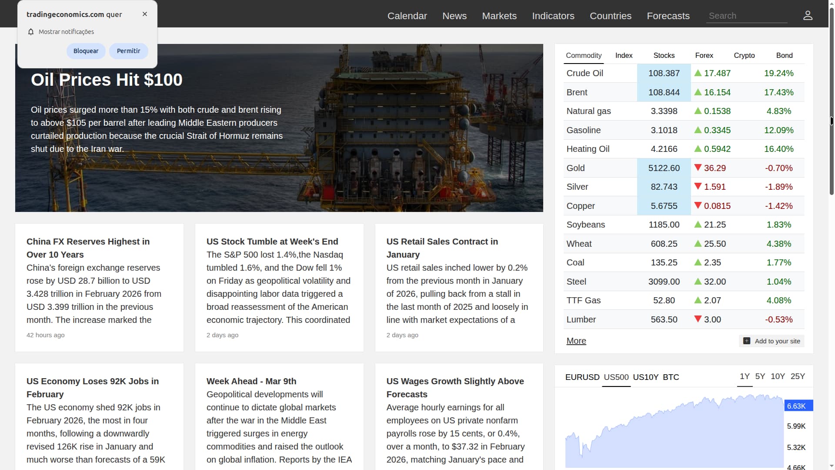Click the Permitir button

128,51
